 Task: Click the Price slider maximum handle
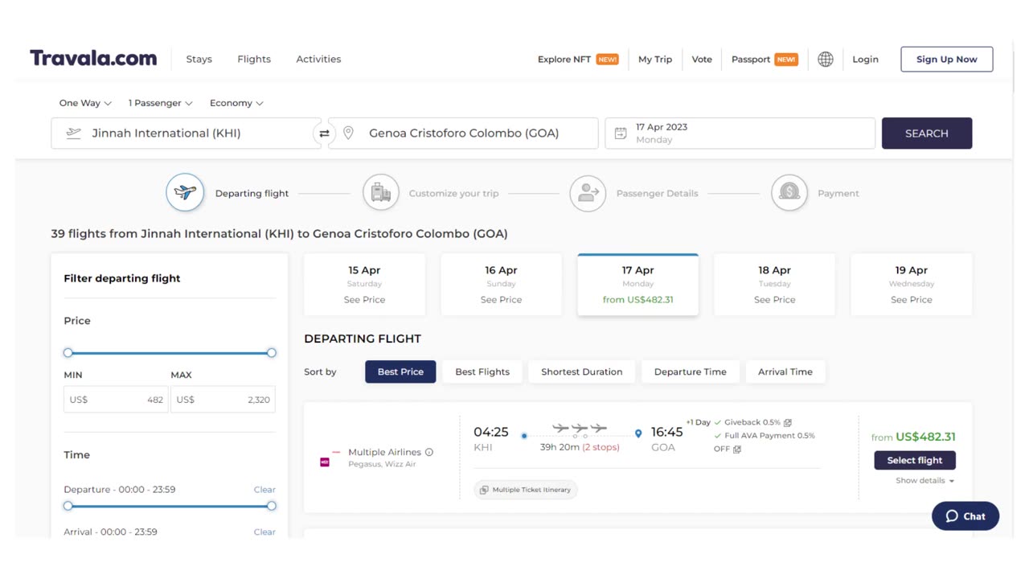coord(272,353)
